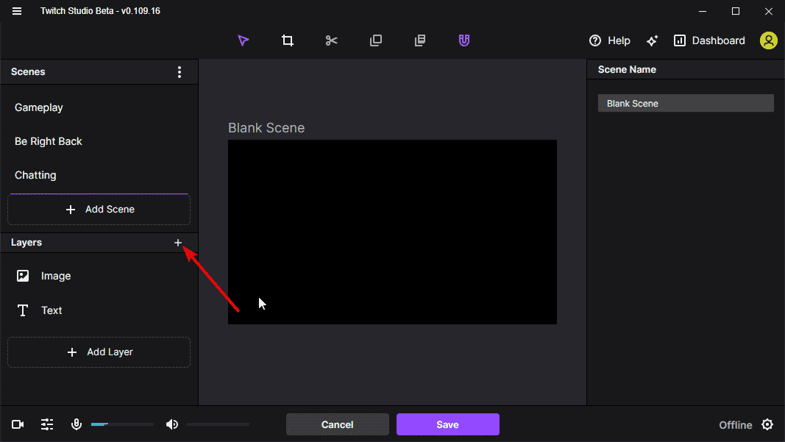Open the hamburger main menu
Image resolution: width=785 pixels, height=442 pixels.
[x=16, y=11]
